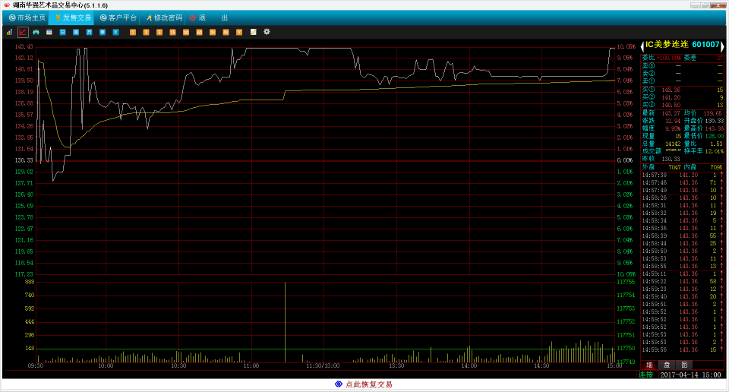Click the 总量 value 14142
Viewport: 729px width, 392px height.
pyautogui.click(x=673, y=144)
